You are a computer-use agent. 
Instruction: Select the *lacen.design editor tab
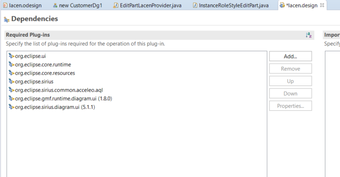[x=301, y=5]
